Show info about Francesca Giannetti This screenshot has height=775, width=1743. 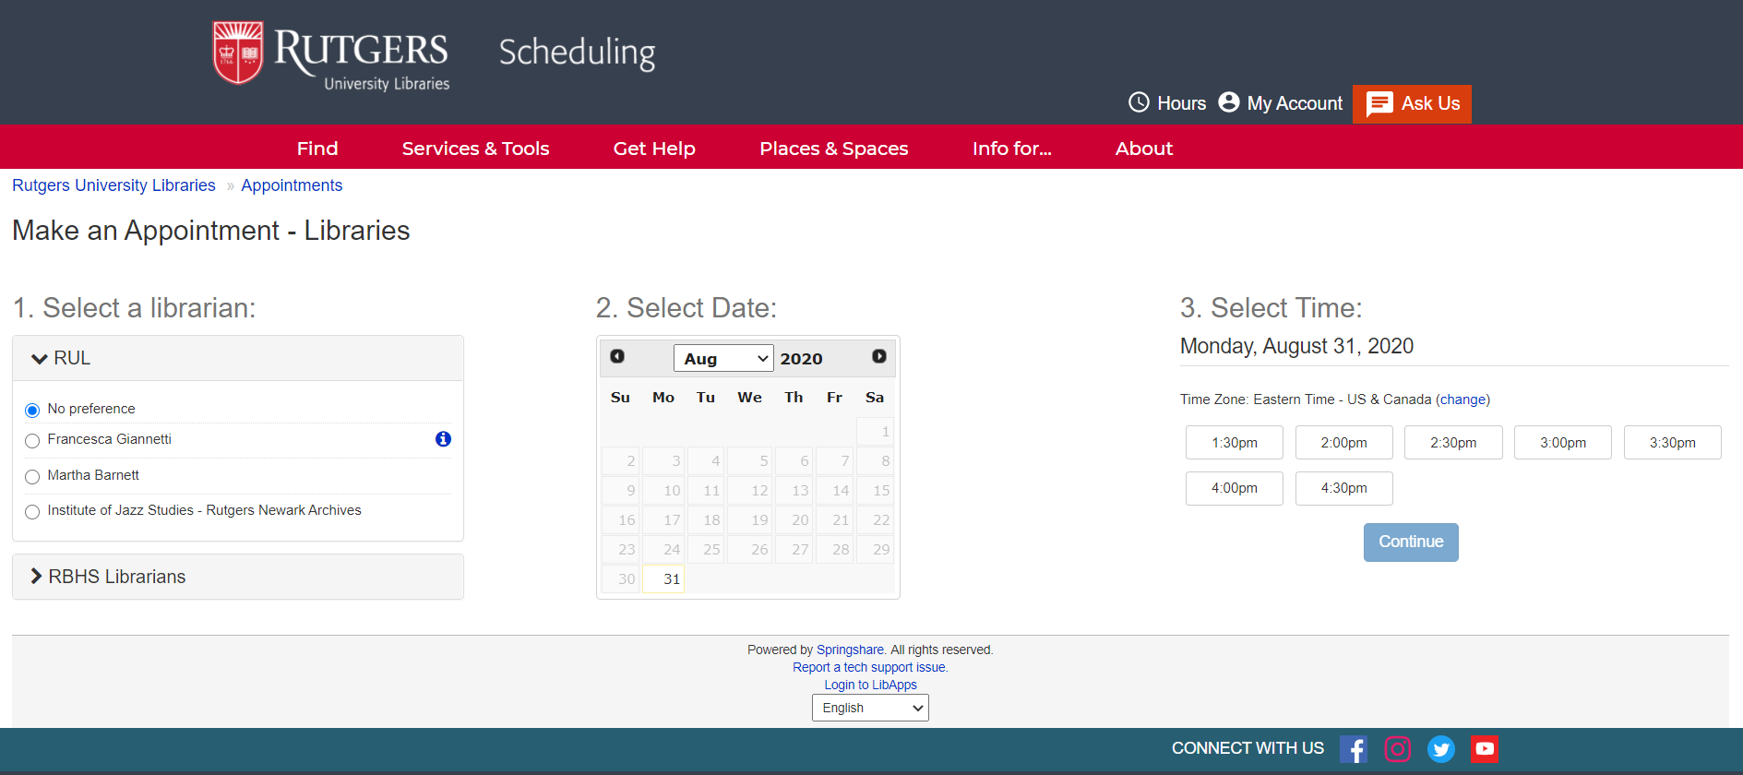[x=443, y=439]
